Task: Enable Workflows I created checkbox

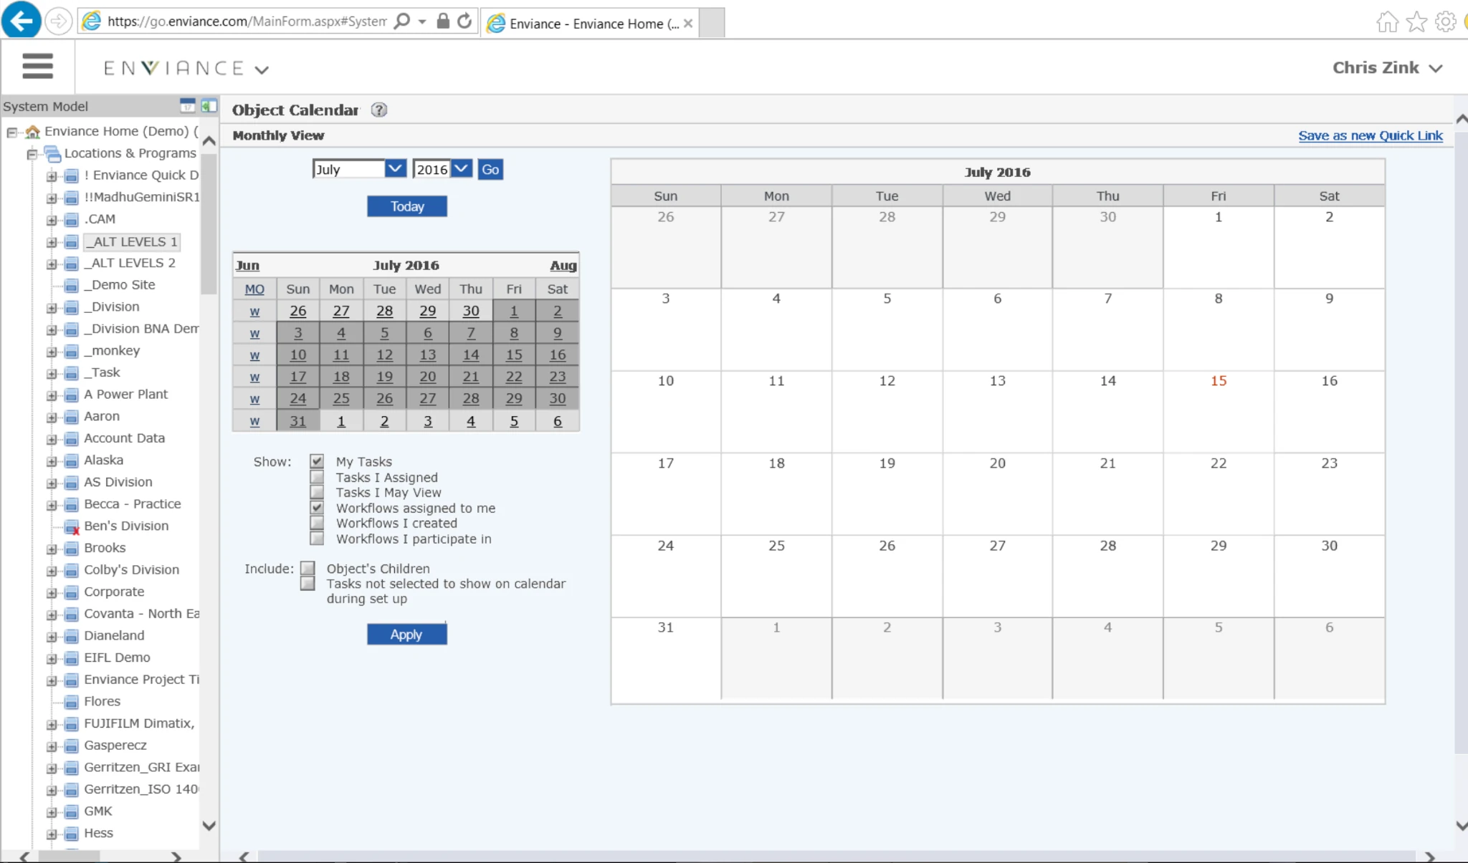Action: 317,523
